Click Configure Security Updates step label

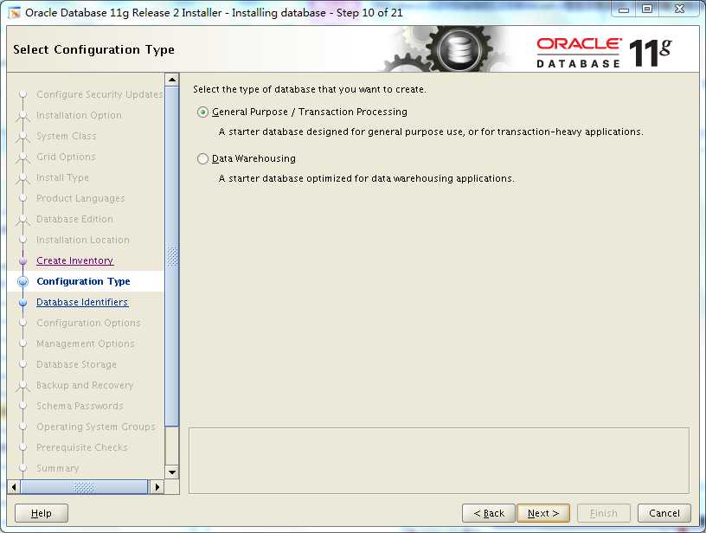pos(99,94)
